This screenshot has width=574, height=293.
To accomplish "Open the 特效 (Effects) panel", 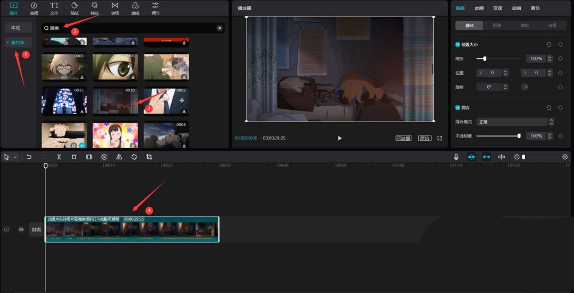I will click(94, 7).
